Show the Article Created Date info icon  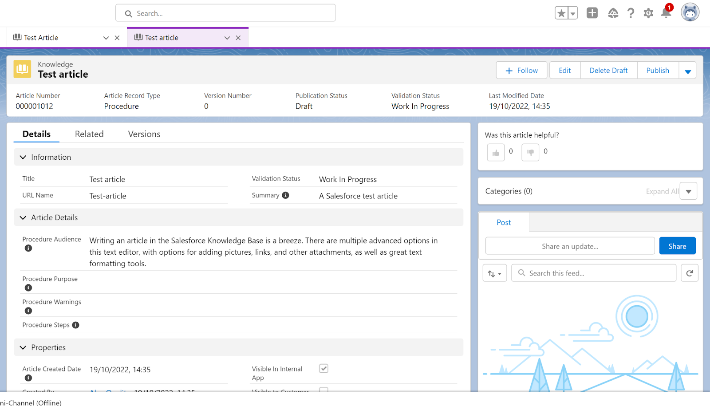(28, 378)
